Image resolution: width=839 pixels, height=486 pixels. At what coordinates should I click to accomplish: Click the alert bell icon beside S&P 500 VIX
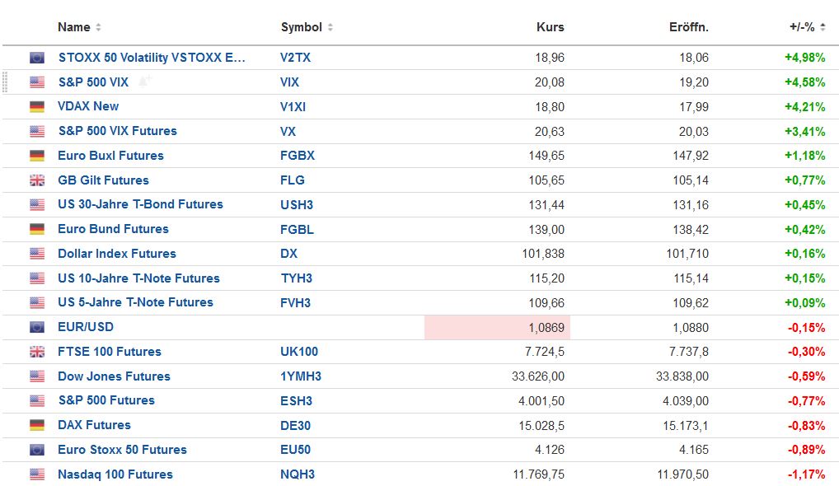tap(145, 82)
